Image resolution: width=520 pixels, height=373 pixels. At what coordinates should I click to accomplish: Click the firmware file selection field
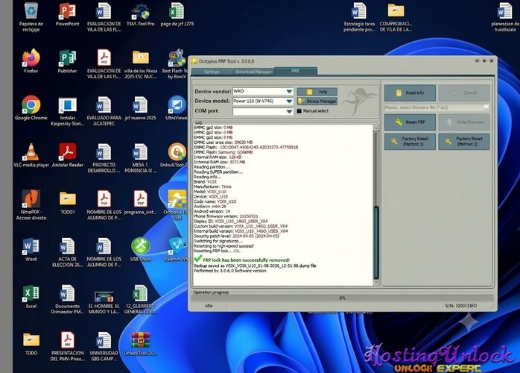click(x=437, y=107)
